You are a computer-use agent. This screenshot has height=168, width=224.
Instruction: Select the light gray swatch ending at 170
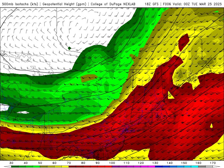coord(209,167)
